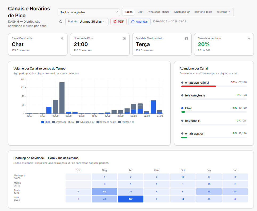
Task: Click the Dia Mais Movimentado Terça card
Action: [162, 44]
